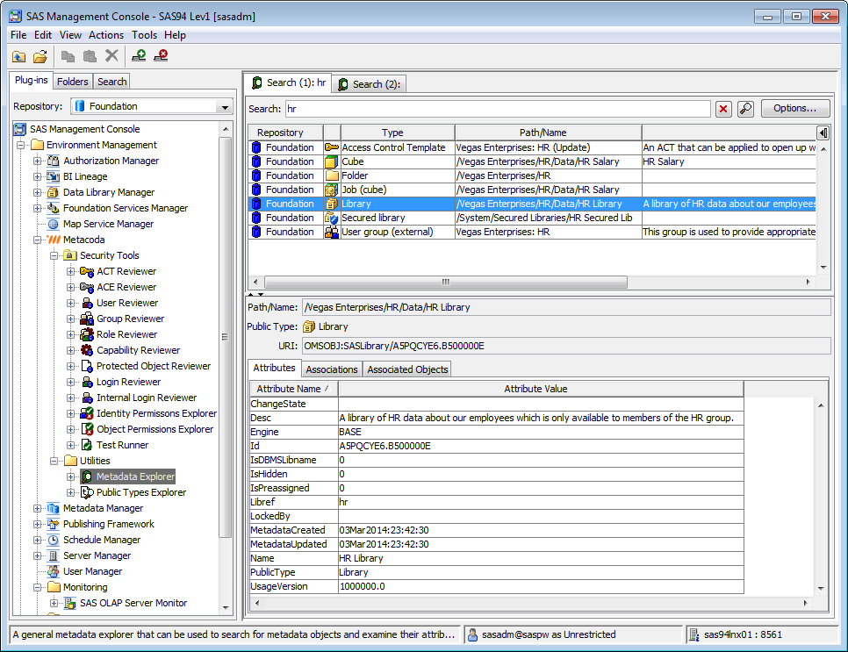Click the Open folder toolbar icon
Viewport: 848px width, 652px height.
pos(40,56)
